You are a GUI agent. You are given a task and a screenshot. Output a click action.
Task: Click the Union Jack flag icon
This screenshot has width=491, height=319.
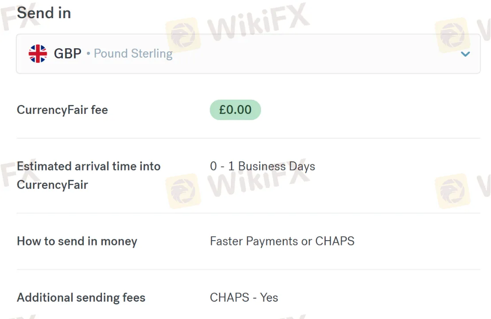click(38, 54)
